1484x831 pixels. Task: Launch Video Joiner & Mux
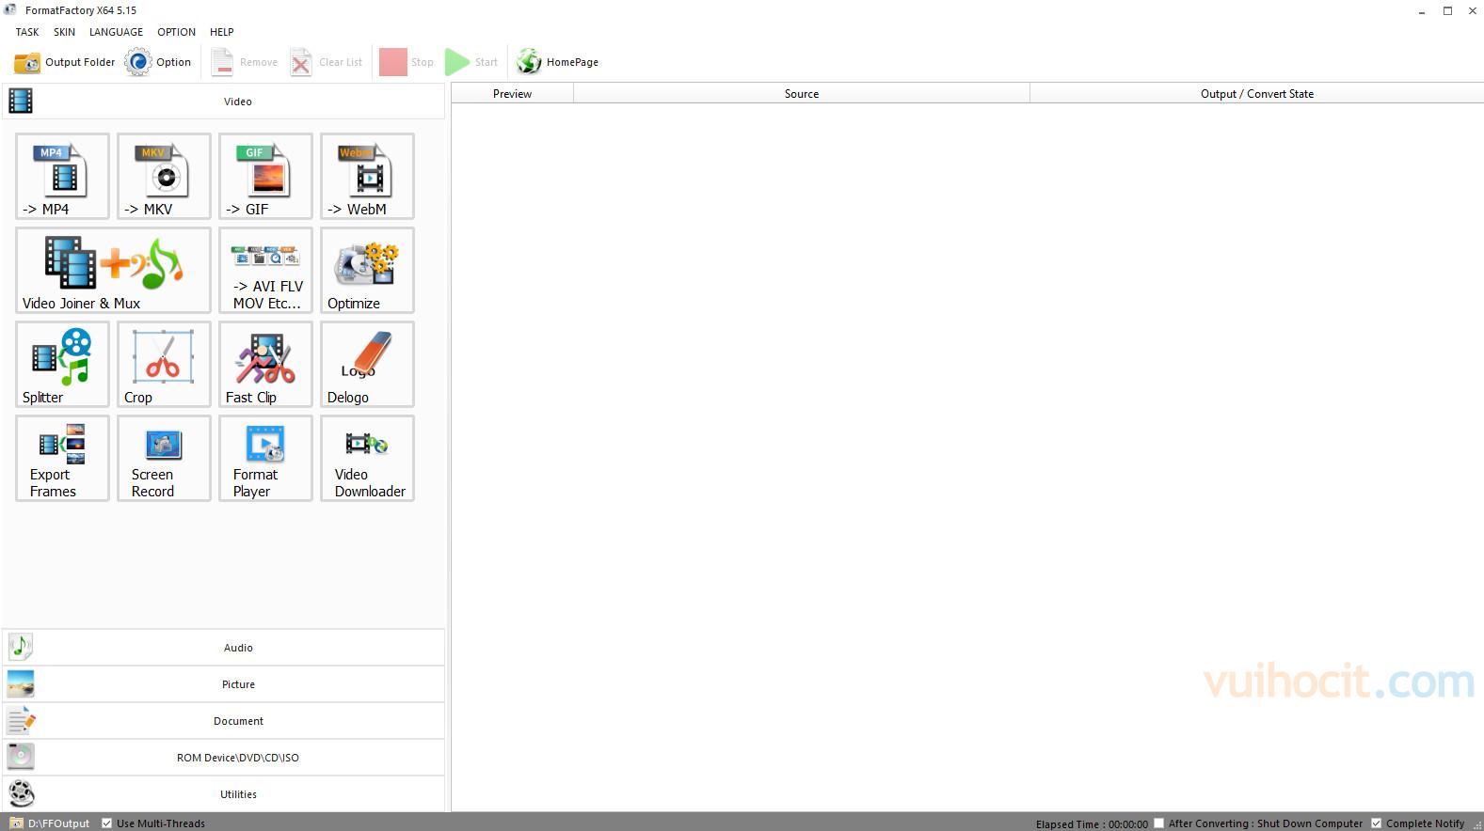click(x=113, y=270)
